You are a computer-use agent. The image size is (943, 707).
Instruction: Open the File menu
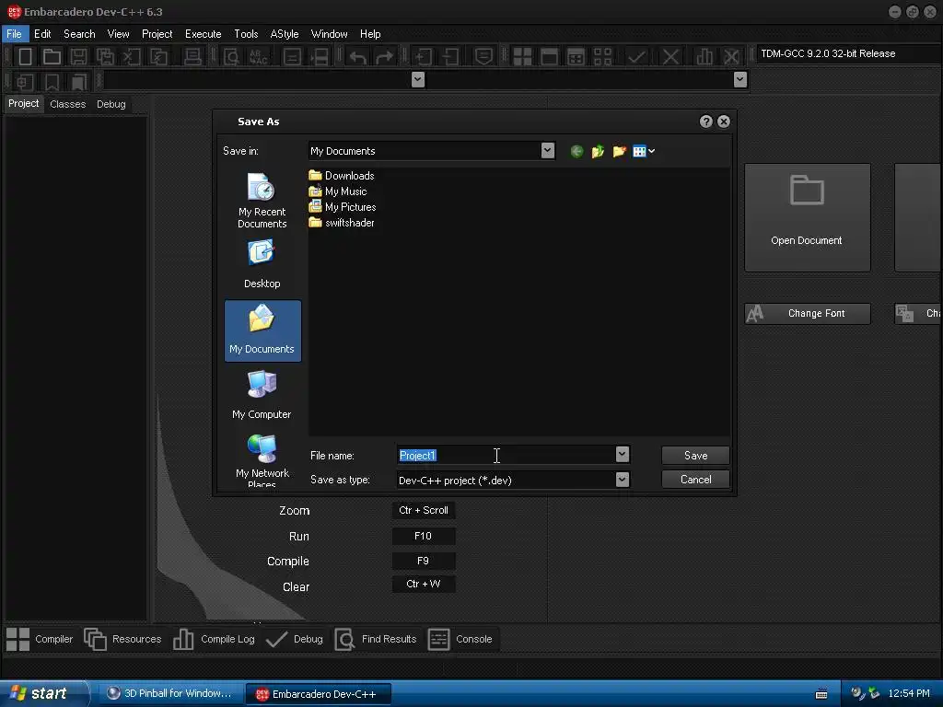[15, 34]
